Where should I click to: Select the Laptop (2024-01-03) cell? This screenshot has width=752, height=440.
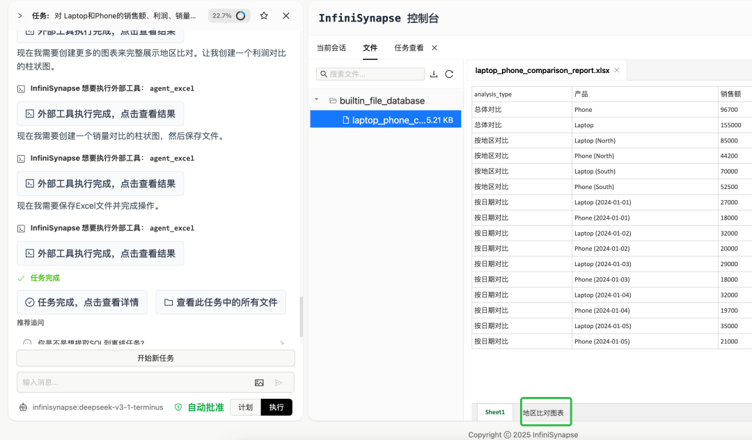click(645, 264)
